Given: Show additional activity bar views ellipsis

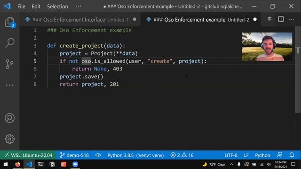Looking at the screenshot, I should coord(9,85).
